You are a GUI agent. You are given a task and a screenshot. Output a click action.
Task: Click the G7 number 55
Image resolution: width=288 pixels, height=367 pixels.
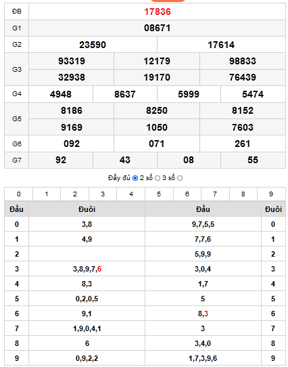coord(253,160)
